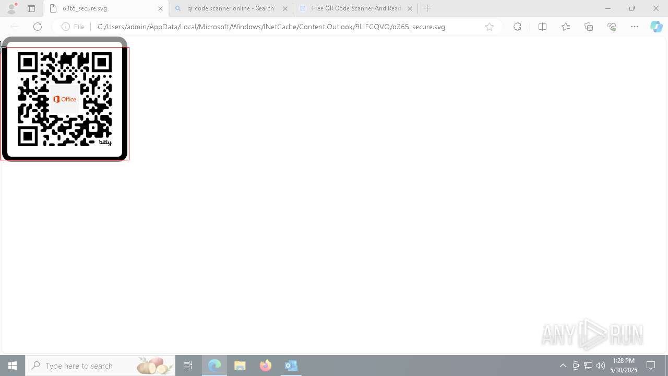This screenshot has width=668, height=376.
Task: Toggle split screen view
Action: pos(542,27)
